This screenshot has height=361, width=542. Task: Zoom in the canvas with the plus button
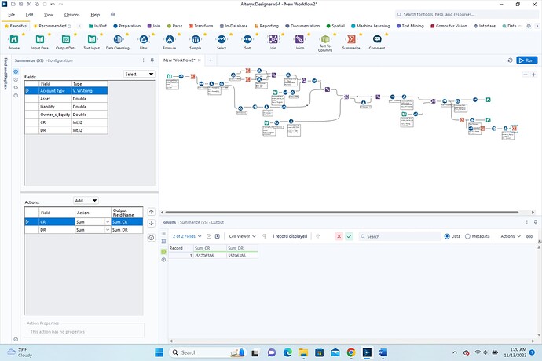click(533, 75)
